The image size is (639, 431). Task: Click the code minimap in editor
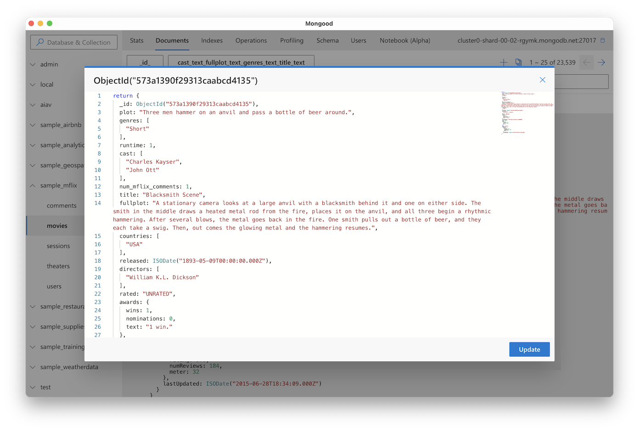[527, 113]
